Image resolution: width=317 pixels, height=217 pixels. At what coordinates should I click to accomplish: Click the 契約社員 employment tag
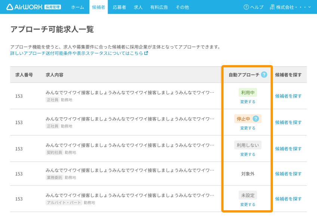coord(54,152)
